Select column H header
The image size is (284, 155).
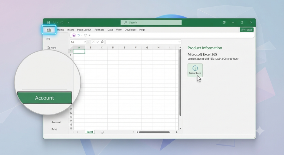point(158,47)
